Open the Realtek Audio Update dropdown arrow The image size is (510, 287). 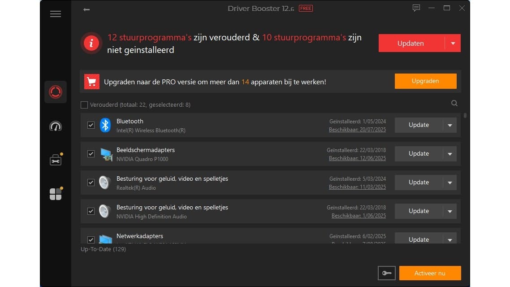[x=450, y=183]
